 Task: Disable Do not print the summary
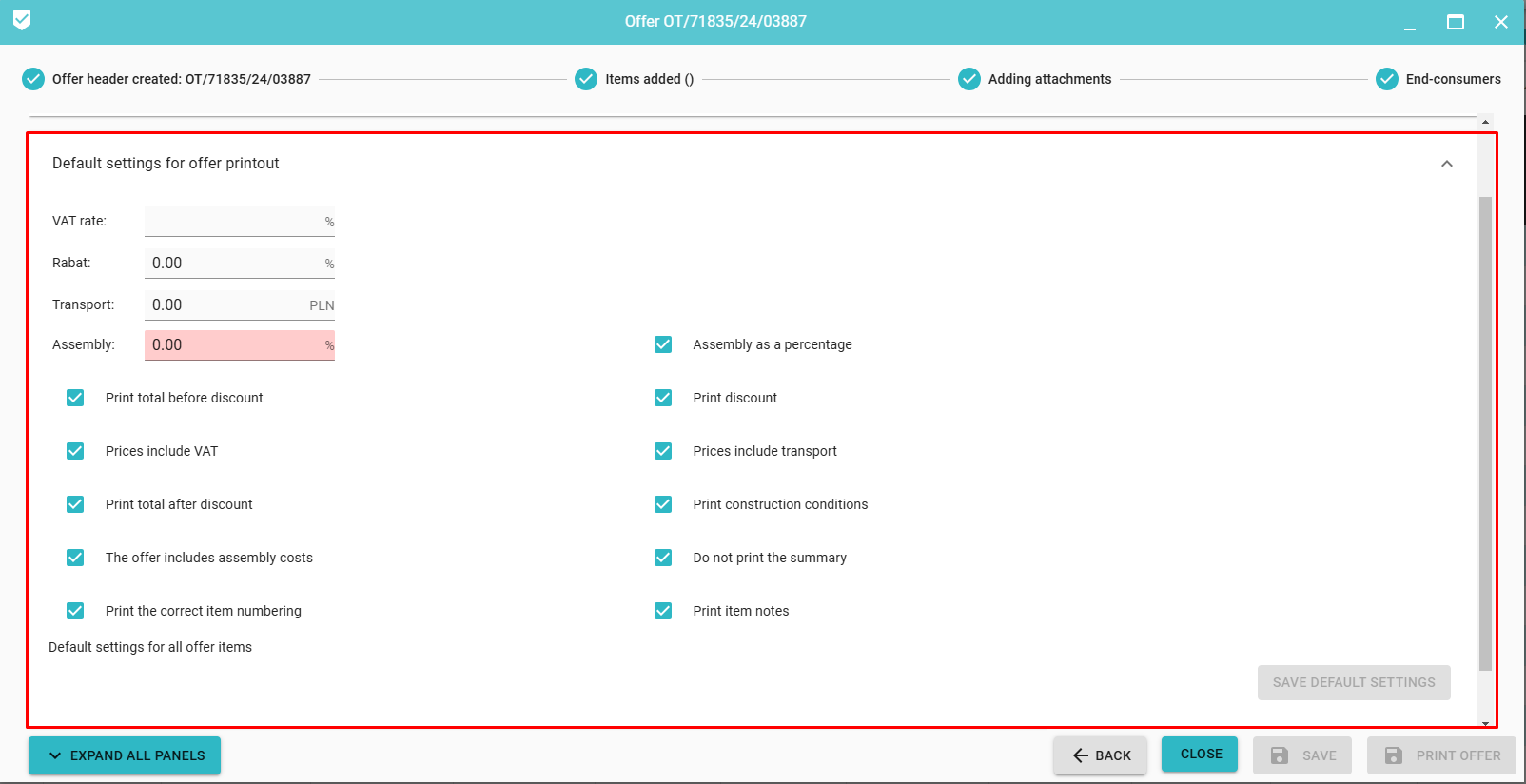coord(663,558)
